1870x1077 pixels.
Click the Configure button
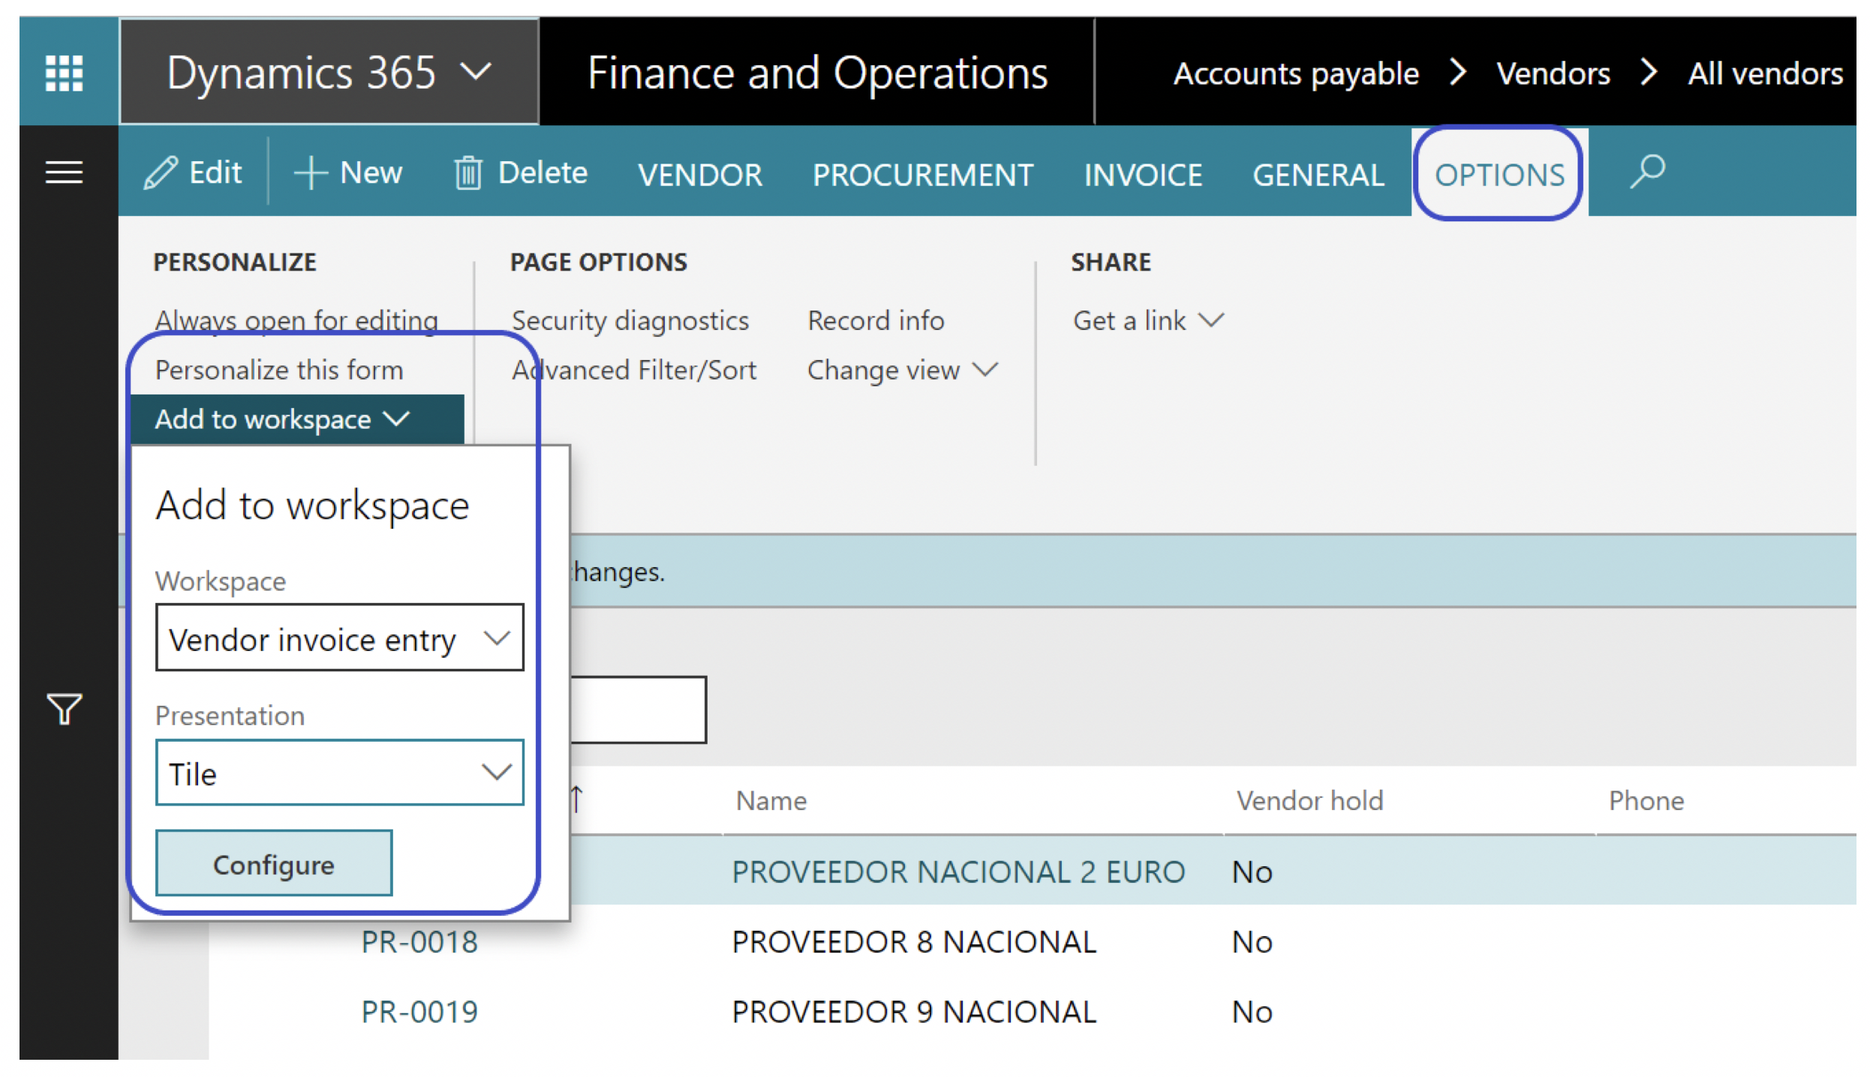pyautogui.click(x=274, y=863)
